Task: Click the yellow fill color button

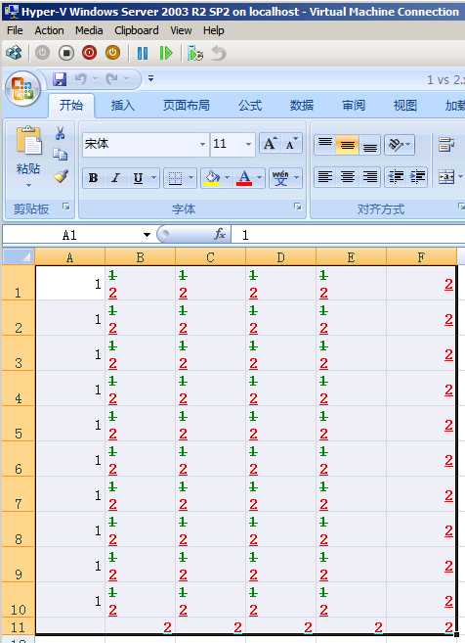Action: 212,178
